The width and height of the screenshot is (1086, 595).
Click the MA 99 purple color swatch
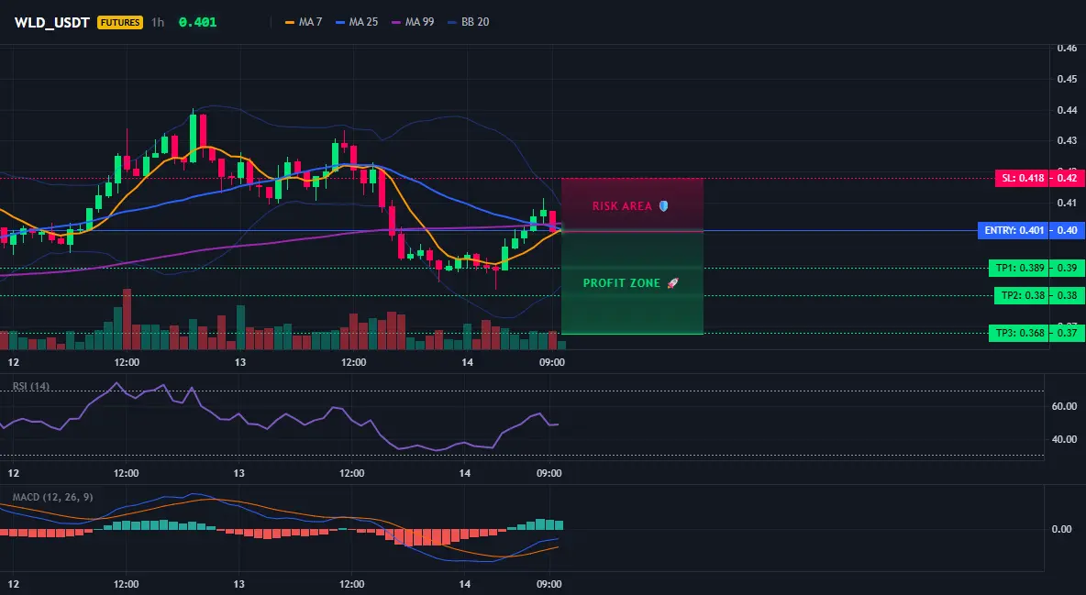tap(396, 22)
